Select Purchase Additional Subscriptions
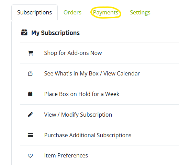 (x=100, y=135)
